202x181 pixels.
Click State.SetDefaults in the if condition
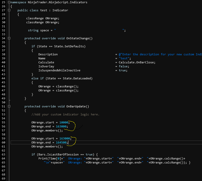click(69, 46)
